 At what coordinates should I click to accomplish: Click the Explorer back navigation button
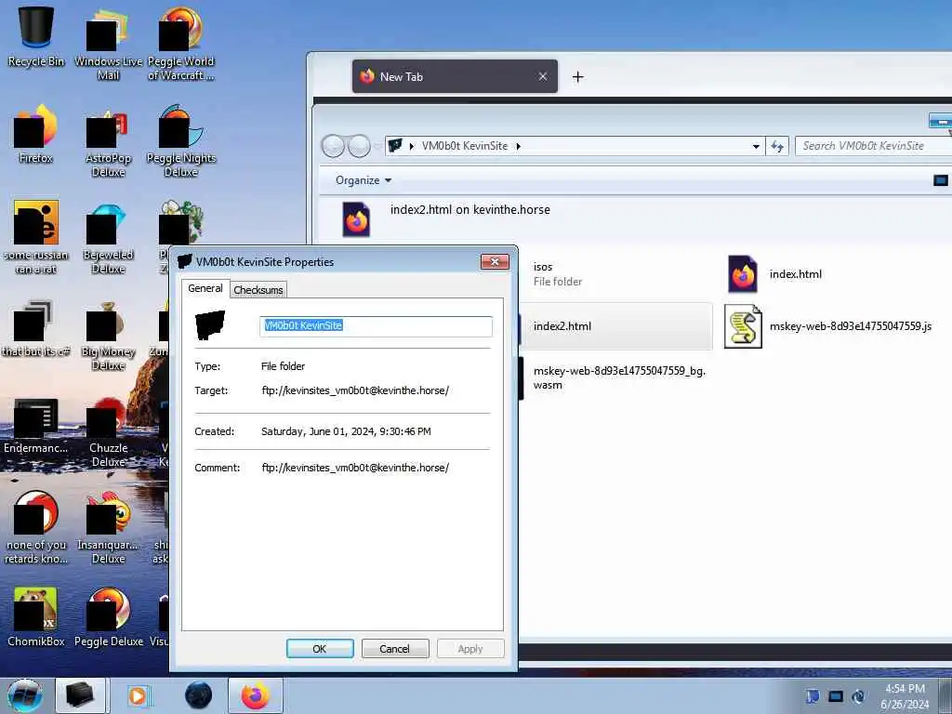pyautogui.click(x=333, y=146)
